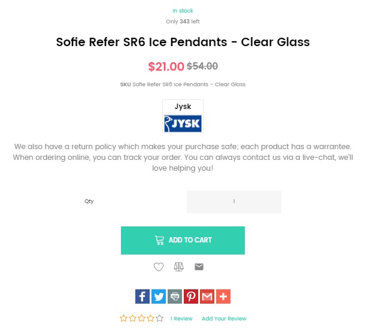Share product via Gmail icon
The image size is (367, 336).
coord(207,296)
